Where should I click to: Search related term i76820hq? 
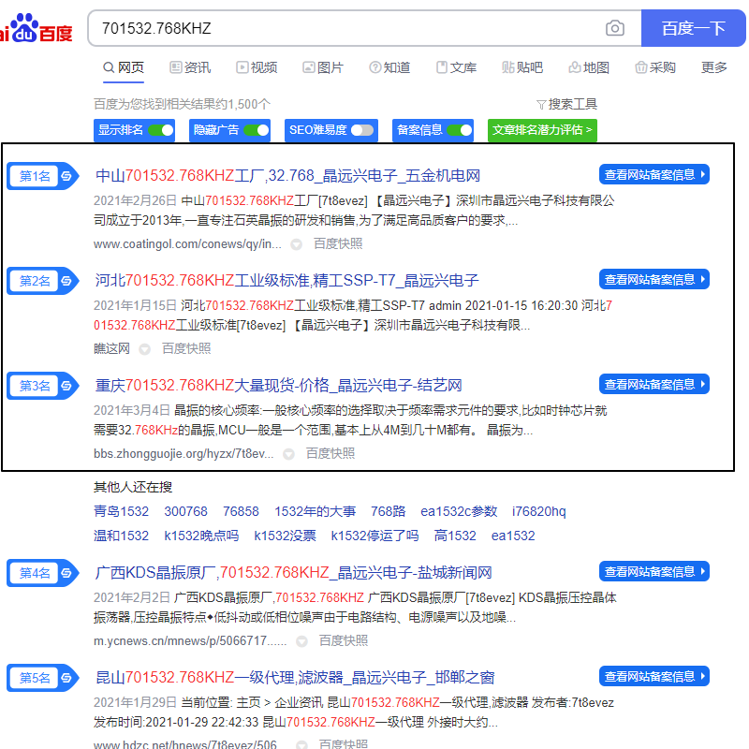pos(539,511)
